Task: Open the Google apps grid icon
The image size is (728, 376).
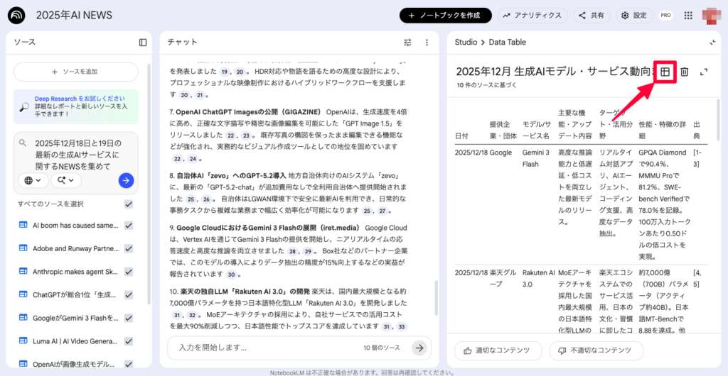Action: (x=688, y=16)
